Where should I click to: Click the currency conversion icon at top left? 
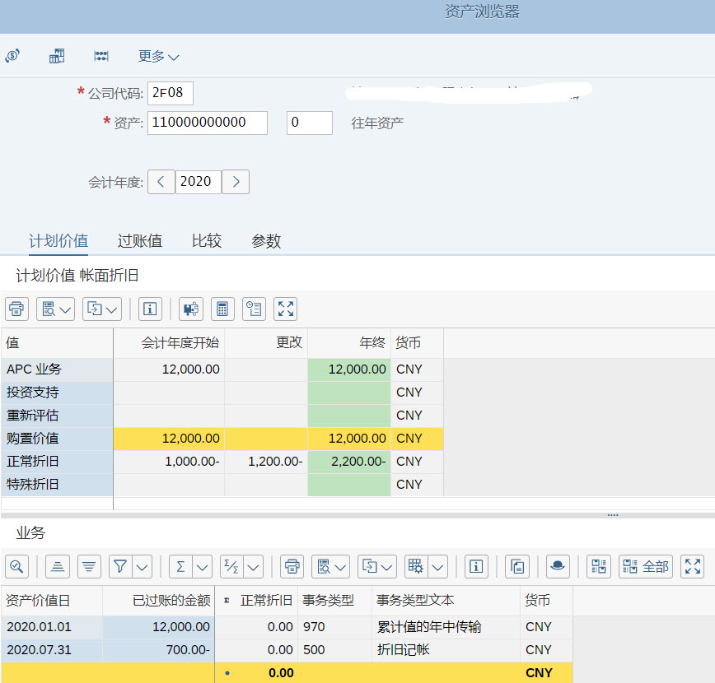coord(12,55)
